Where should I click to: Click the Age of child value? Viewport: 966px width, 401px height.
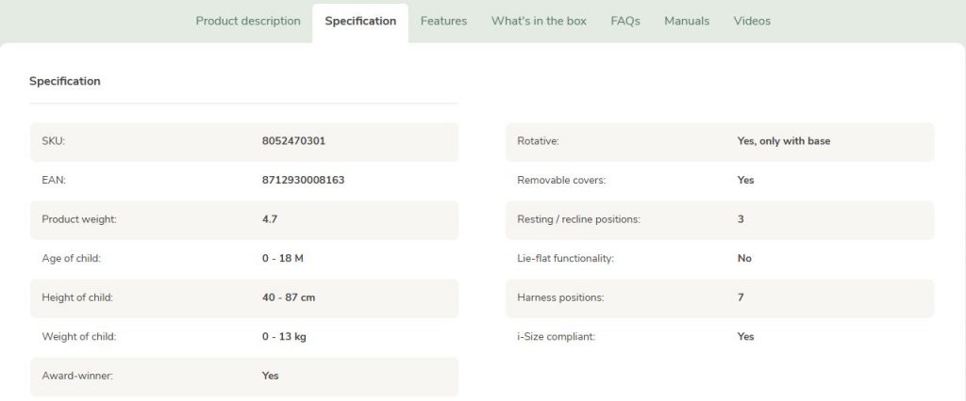283,258
